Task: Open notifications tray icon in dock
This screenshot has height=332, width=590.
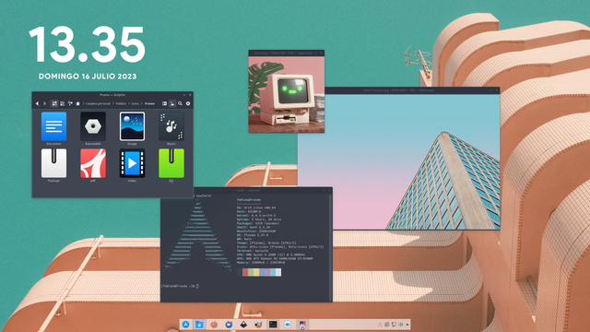Action: click(x=380, y=325)
